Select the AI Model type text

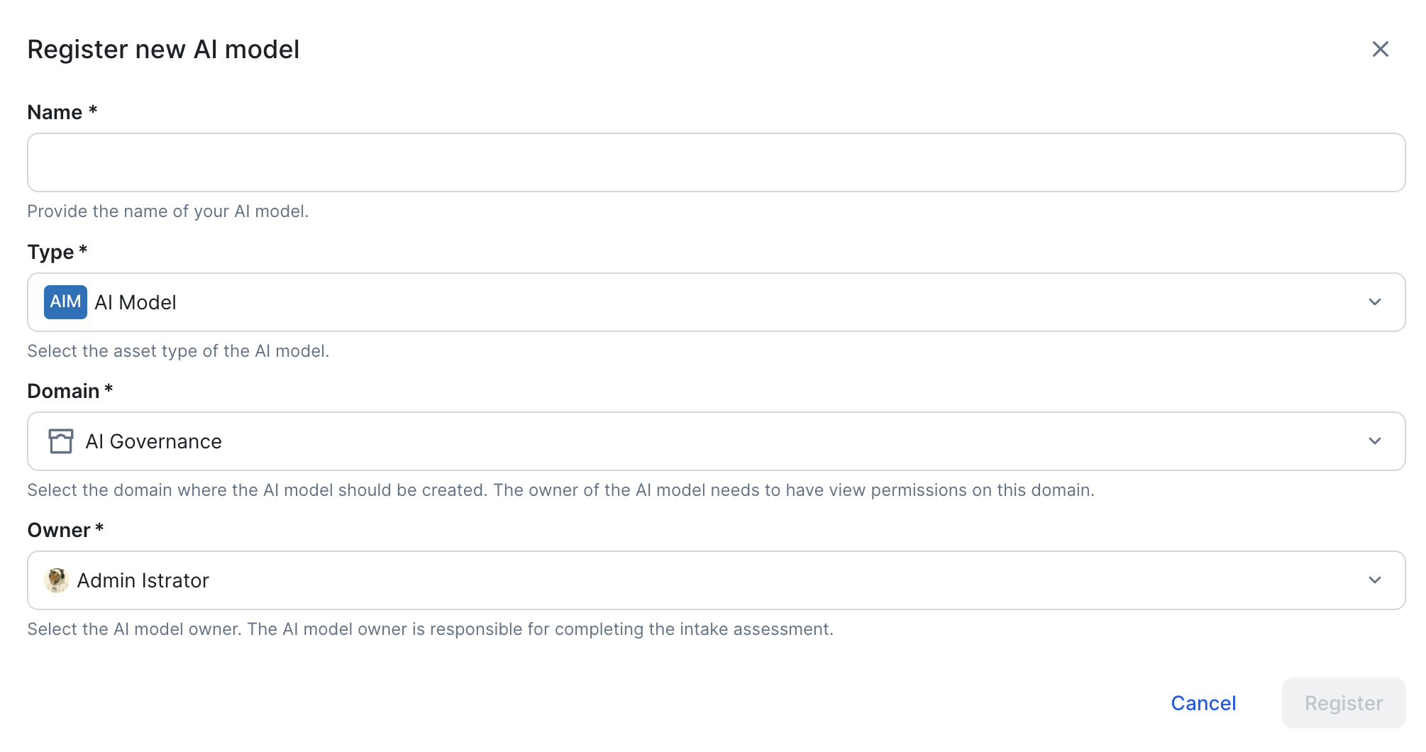[136, 302]
